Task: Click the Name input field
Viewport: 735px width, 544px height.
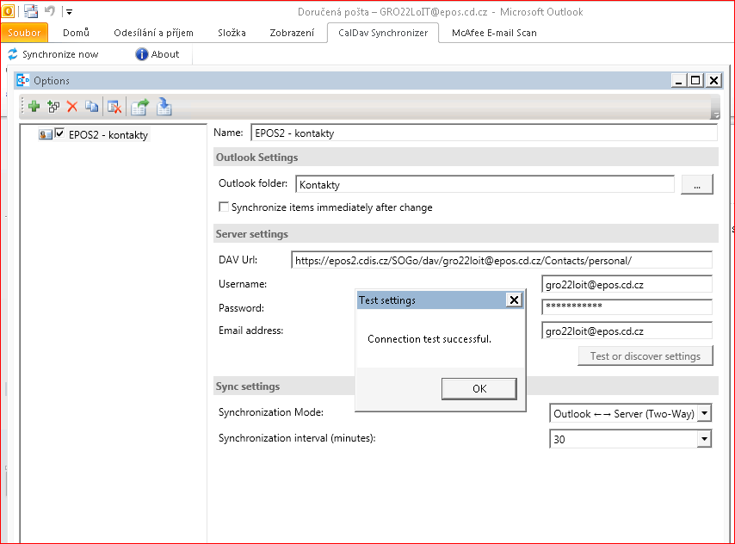Action: (484, 133)
